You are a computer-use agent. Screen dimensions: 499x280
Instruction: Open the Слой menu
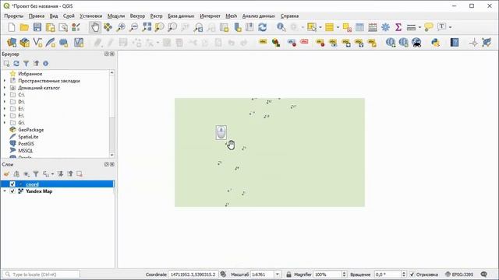69,16
